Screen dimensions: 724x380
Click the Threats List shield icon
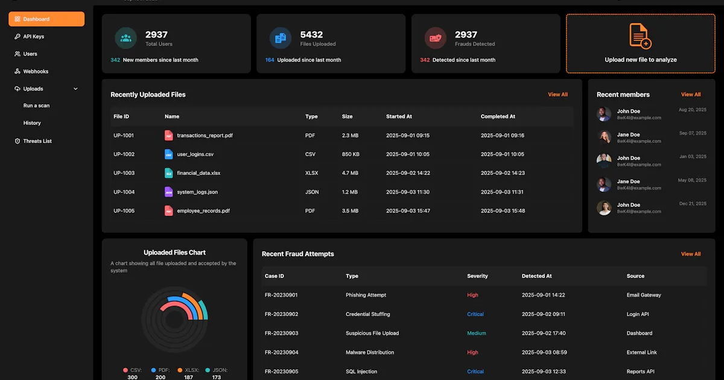(x=17, y=141)
